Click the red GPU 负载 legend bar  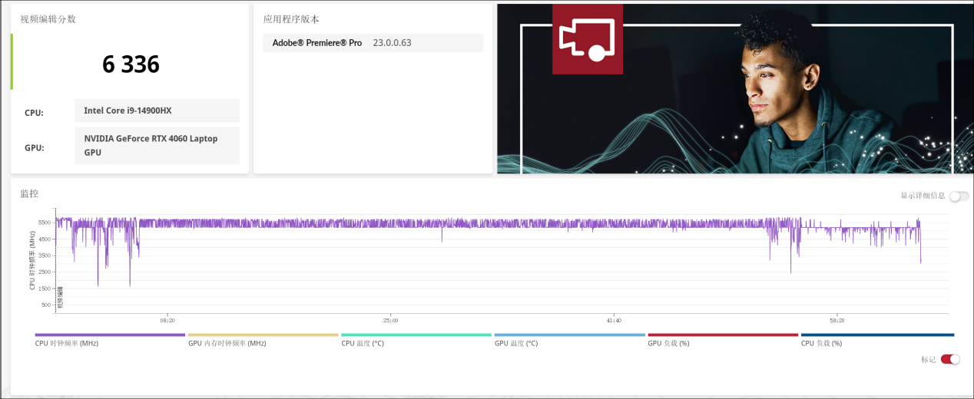click(723, 335)
